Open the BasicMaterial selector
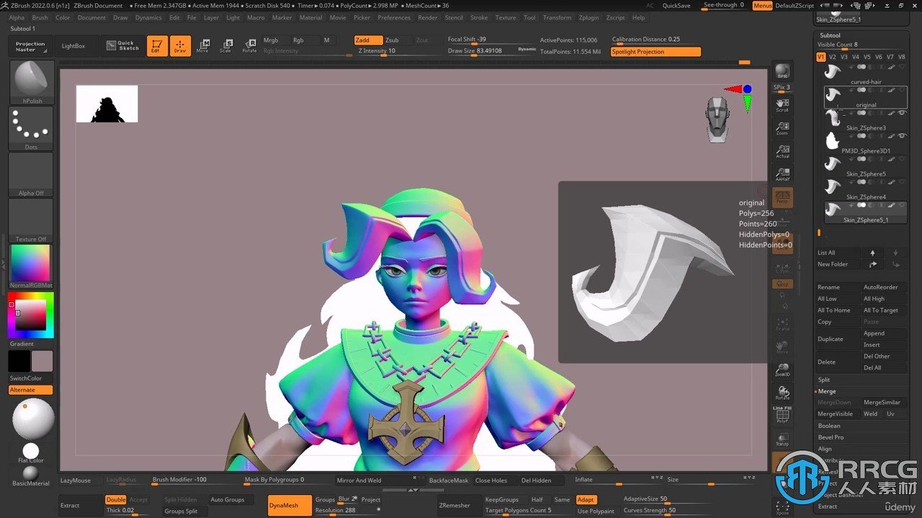Screen dimensions: 922x518 point(30,476)
